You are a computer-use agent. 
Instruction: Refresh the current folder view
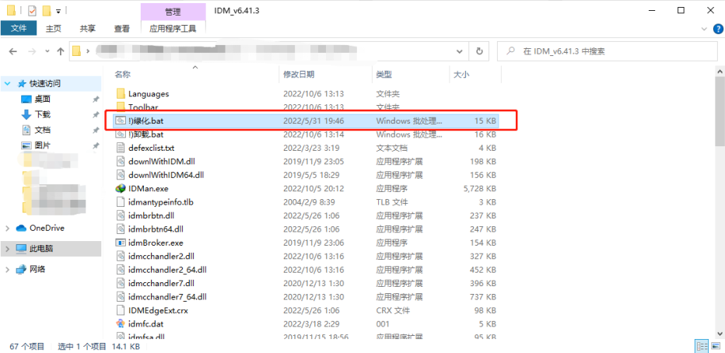tap(479, 51)
